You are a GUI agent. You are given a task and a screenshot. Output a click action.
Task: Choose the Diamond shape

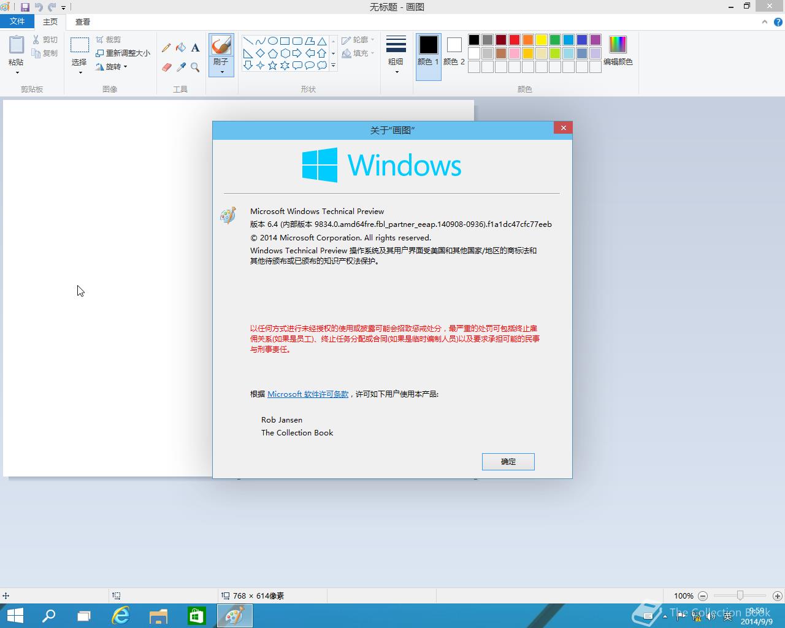coord(261,53)
